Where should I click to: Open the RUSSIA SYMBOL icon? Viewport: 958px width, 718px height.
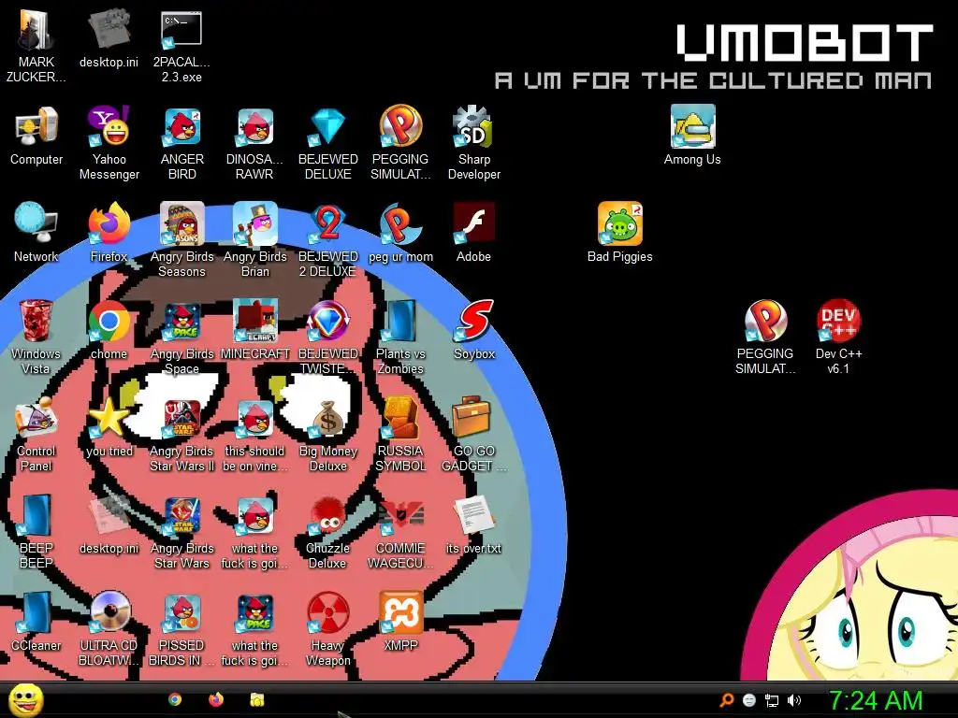(x=400, y=418)
